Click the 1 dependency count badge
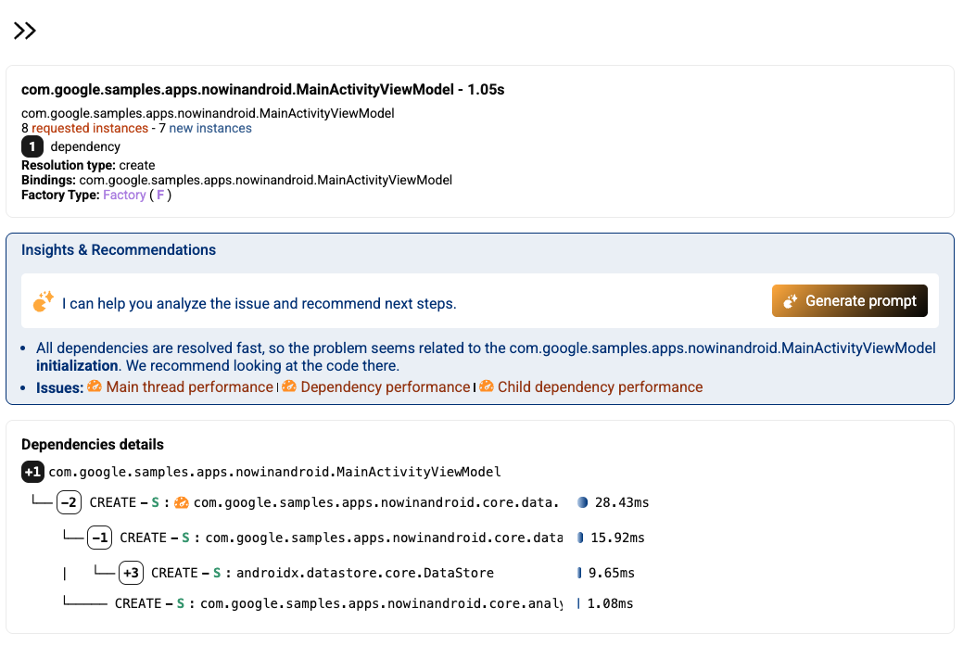The width and height of the screenshot is (963, 671). click(32, 146)
